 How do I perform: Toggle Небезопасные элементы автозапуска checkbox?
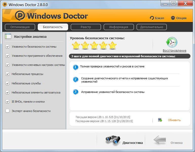coord(7,92)
